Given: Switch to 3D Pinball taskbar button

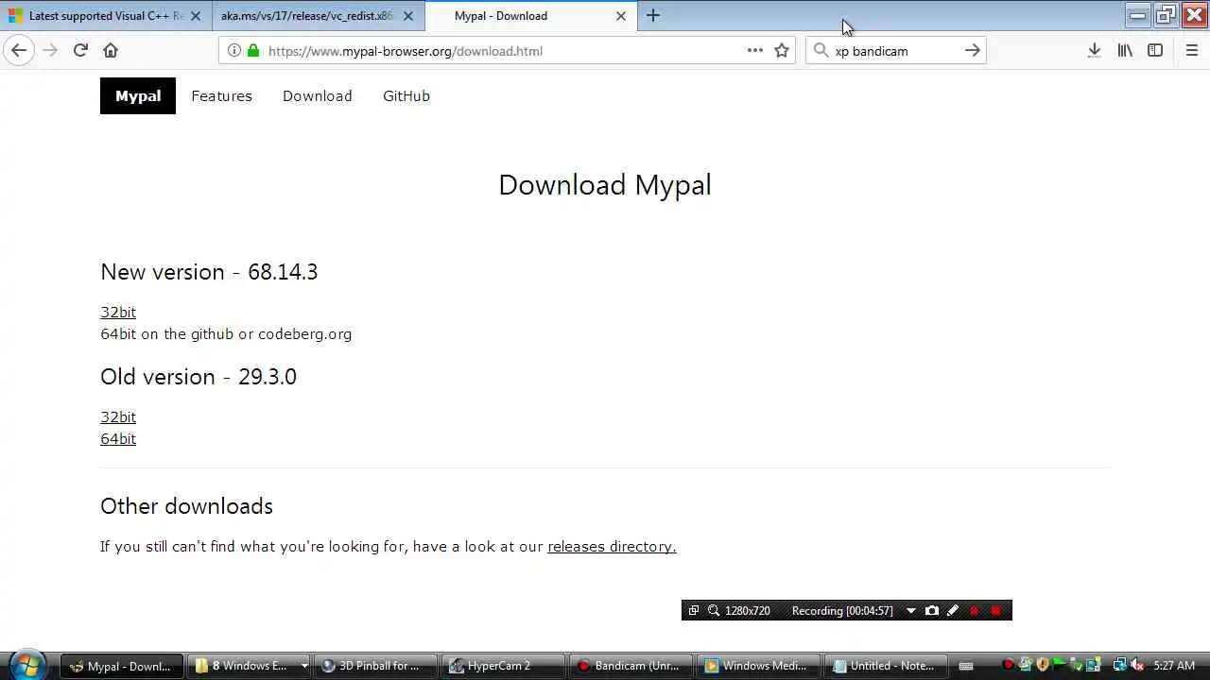Looking at the screenshot, I should [x=375, y=666].
